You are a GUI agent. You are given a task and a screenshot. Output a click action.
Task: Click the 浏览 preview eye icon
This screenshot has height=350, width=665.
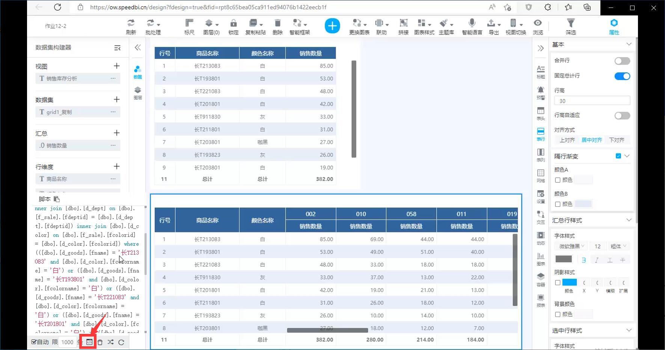(x=538, y=23)
